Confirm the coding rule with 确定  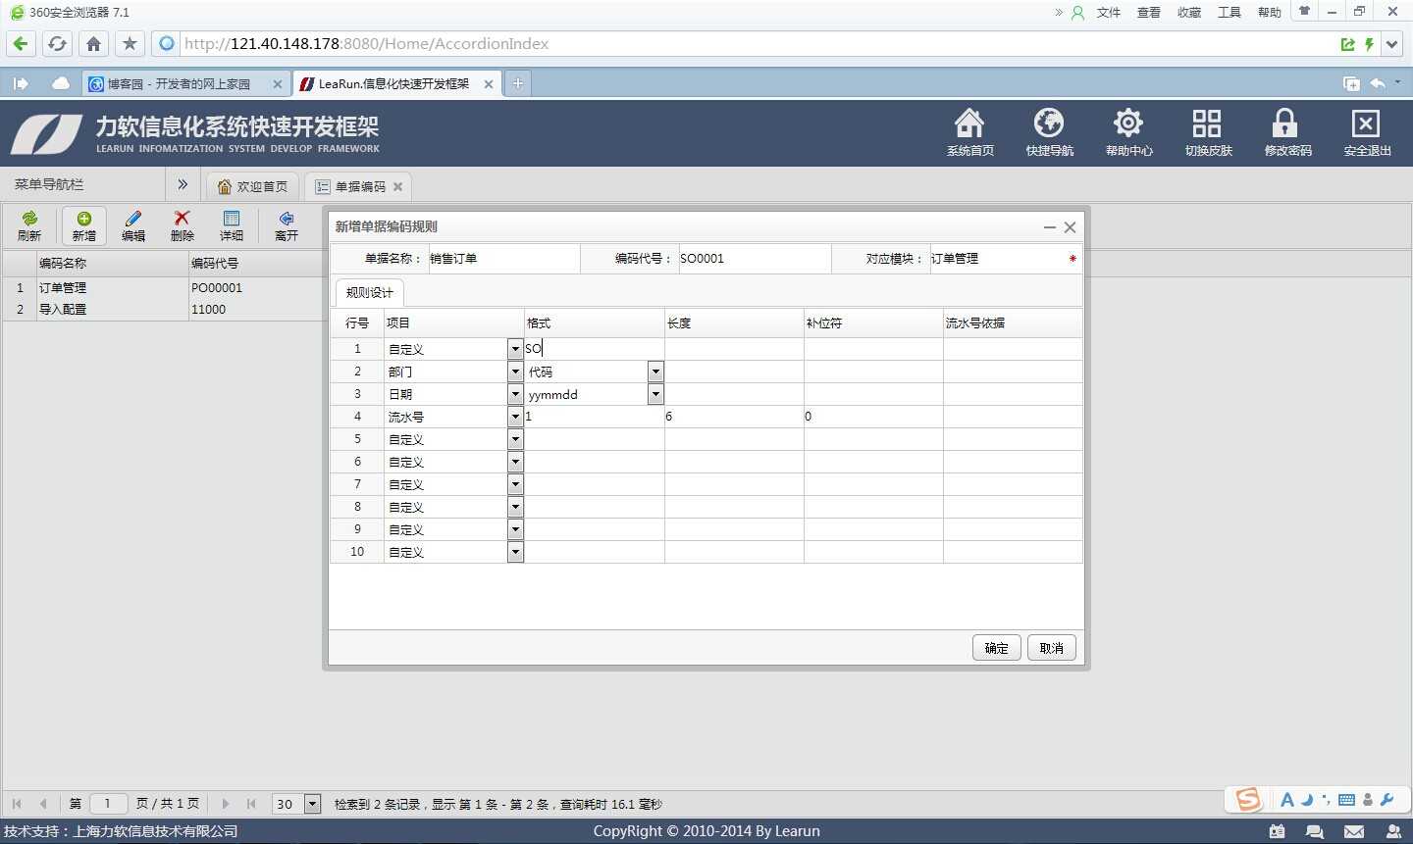pos(996,647)
